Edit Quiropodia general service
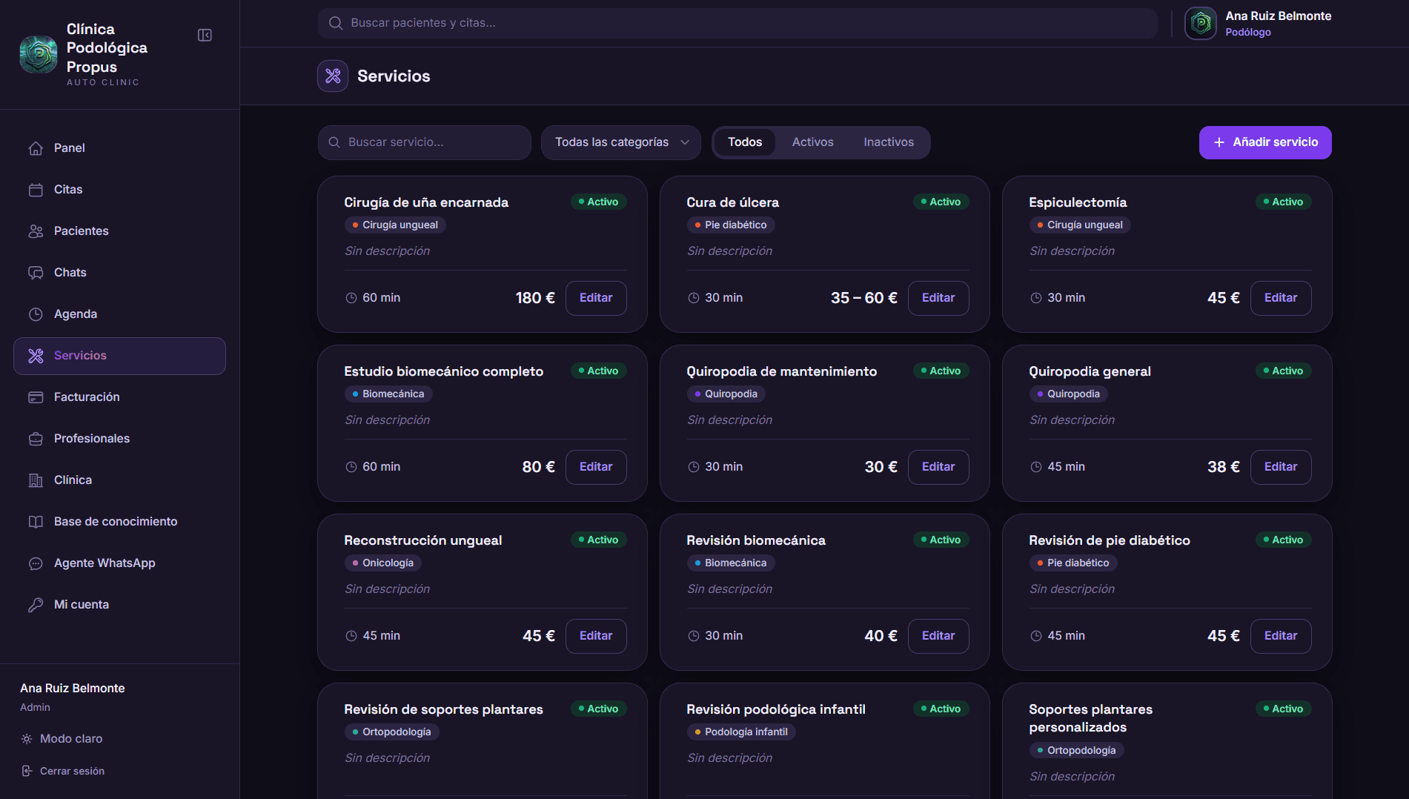Viewport: 1409px width, 799px height. pyautogui.click(x=1281, y=467)
